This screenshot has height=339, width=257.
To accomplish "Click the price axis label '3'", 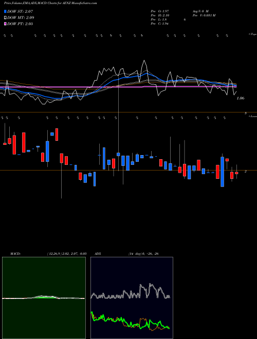I will click(246, 114).
